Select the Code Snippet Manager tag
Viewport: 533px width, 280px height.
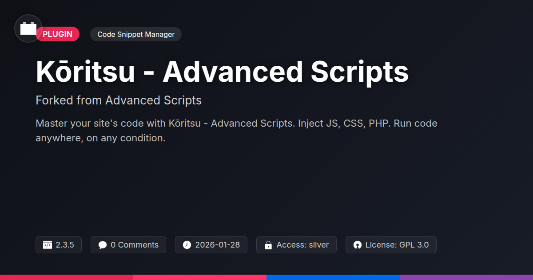[135, 34]
